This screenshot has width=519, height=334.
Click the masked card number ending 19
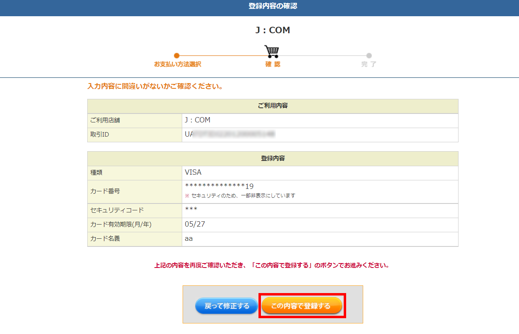(219, 186)
